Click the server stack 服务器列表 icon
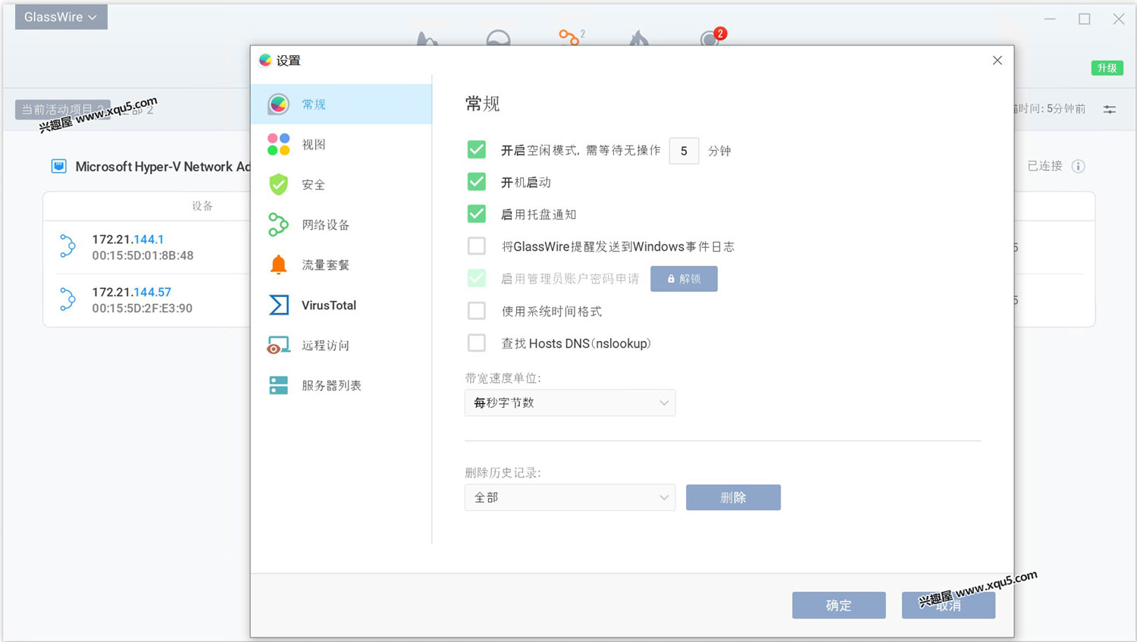Screen dimensions: 1137x642 (x=278, y=385)
